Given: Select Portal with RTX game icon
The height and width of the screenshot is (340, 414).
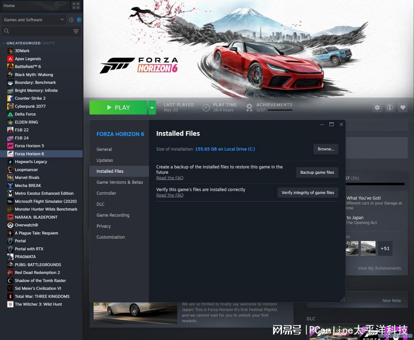Looking at the screenshot, I should pos(10,249).
